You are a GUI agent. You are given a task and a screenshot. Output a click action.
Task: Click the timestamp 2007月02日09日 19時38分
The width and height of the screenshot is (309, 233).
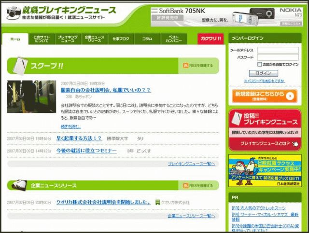coord(83,83)
